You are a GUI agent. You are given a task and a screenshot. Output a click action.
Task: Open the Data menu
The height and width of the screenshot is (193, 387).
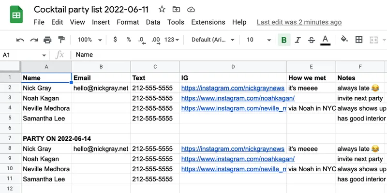coord(153,22)
